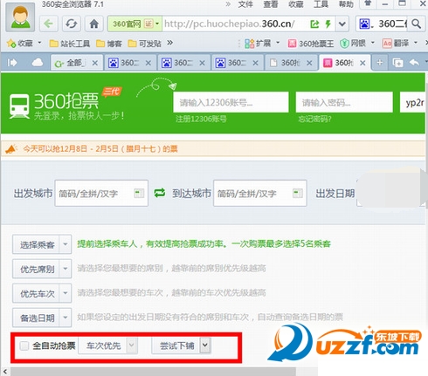Click the 12306 account input field

coord(231,102)
